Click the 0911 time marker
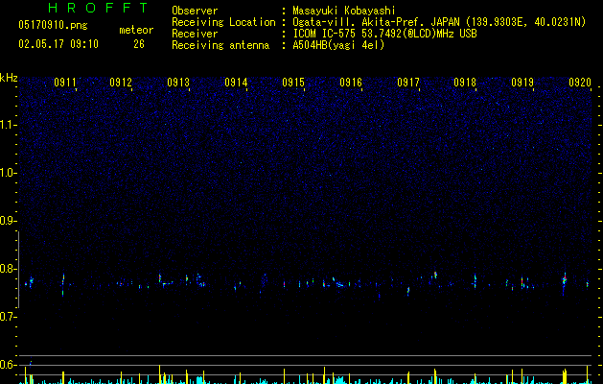The image size is (603, 384). 64,83
